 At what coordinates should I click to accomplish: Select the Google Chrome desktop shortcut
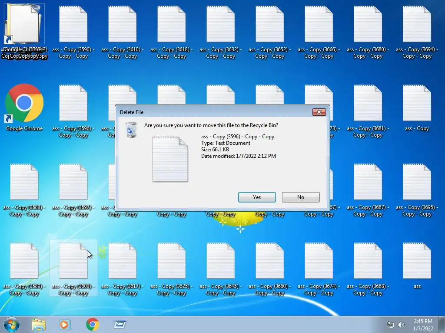click(x=24, y=108)
